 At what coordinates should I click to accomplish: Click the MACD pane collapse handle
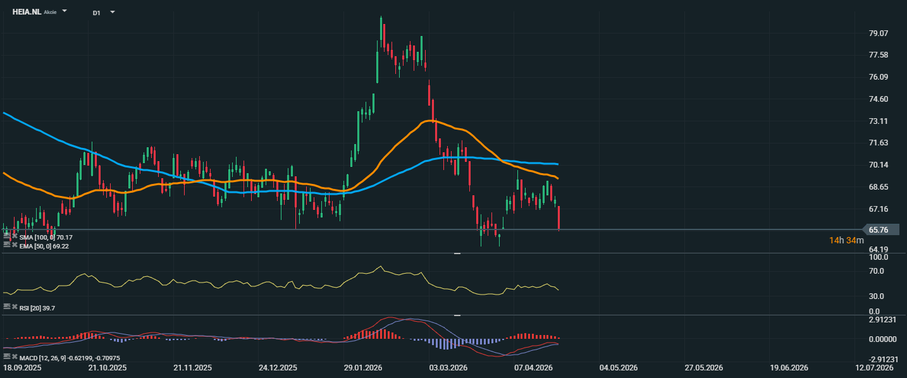(457, 315)
